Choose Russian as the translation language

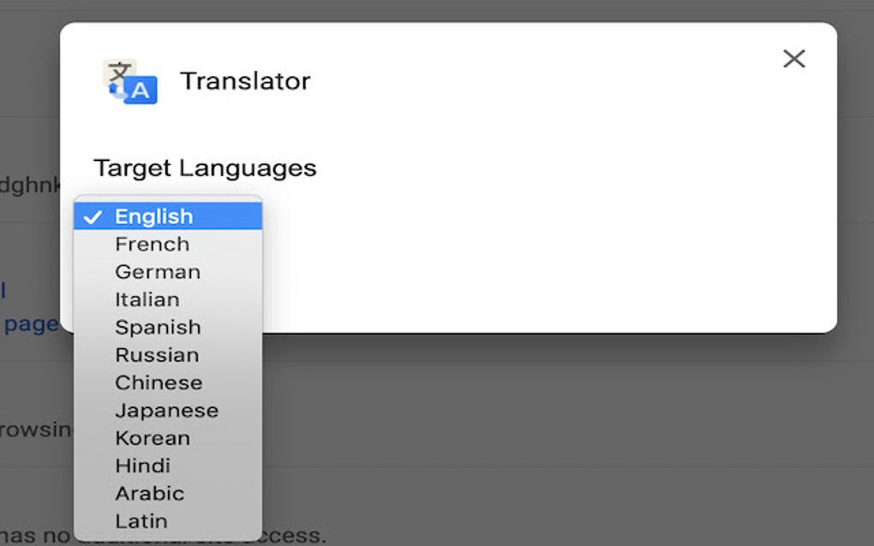point(157,353)
